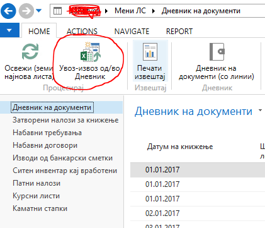265x228 pixels.
Task: Open Набавни требувања list
Action: click(x=47, y=133)
